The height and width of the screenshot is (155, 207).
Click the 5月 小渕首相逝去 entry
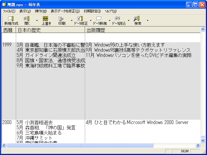pyautogui.click(x=35, y=123)
